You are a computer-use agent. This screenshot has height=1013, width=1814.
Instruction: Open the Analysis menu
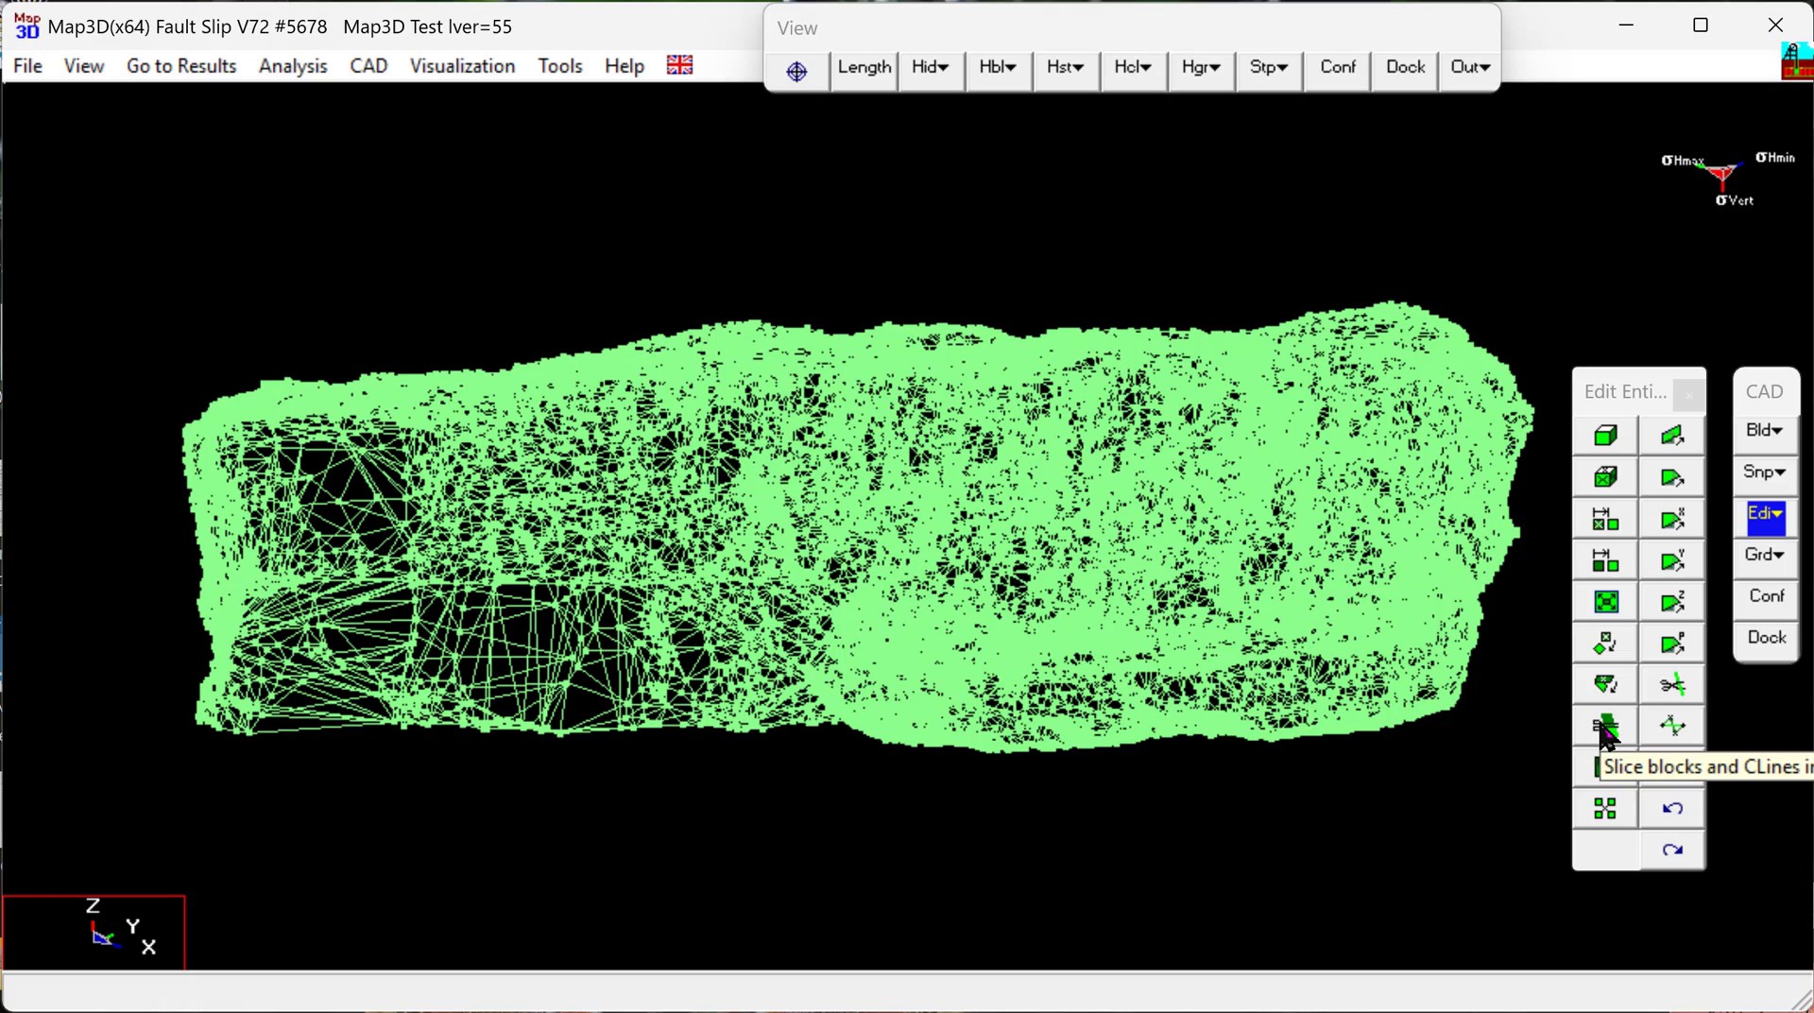(x=293, y=66)
